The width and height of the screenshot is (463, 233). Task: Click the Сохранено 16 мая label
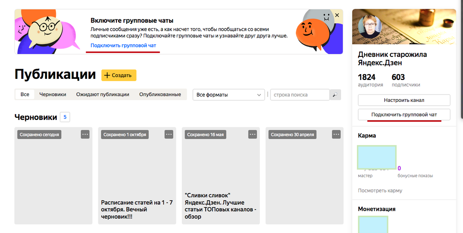(205, 135)
